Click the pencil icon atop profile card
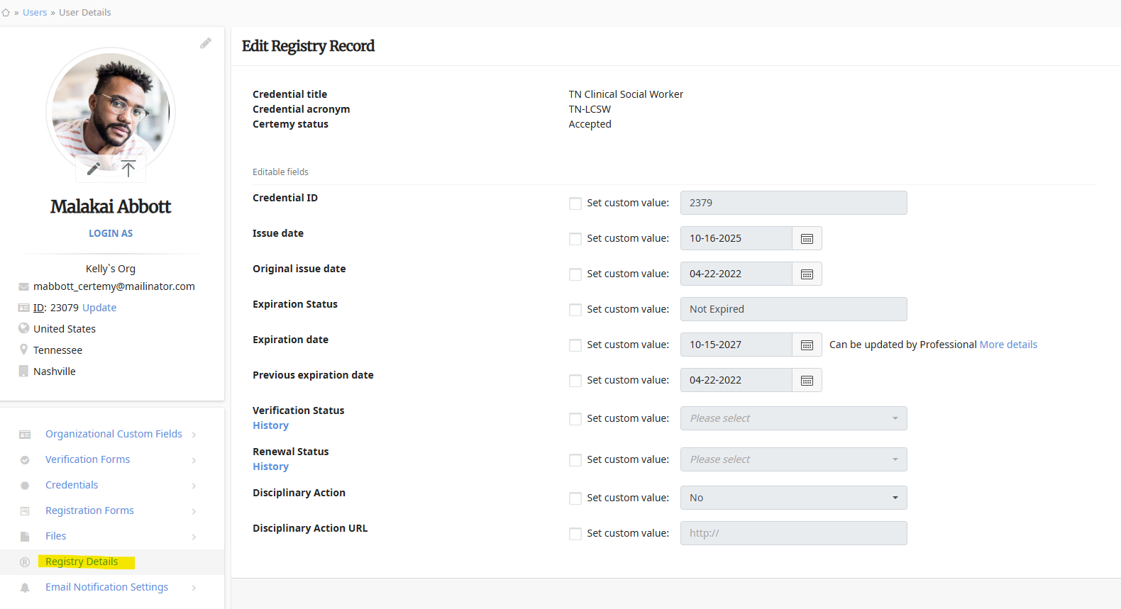This screenshot has width=1121, height=609. pyautogui.click(x=206, y=43)
